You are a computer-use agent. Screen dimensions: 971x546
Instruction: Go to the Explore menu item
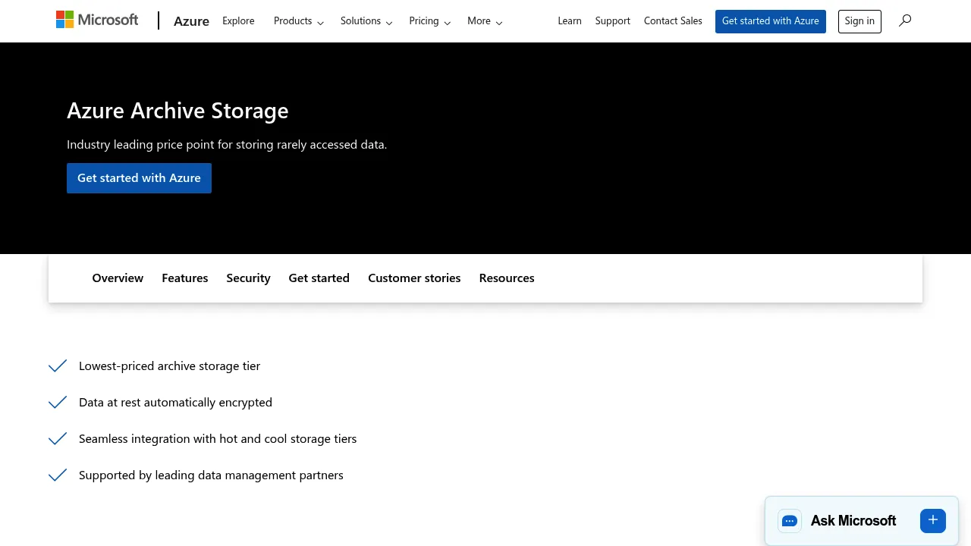coord(238,21)
